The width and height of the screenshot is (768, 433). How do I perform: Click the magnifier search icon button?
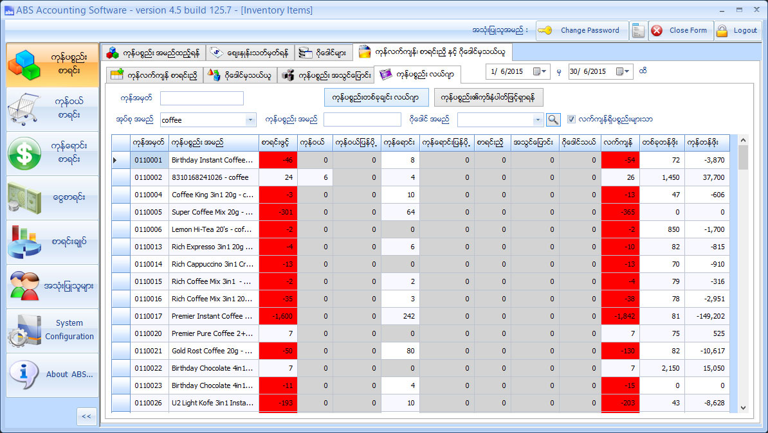pyautogui.click(x=553, y=119)
